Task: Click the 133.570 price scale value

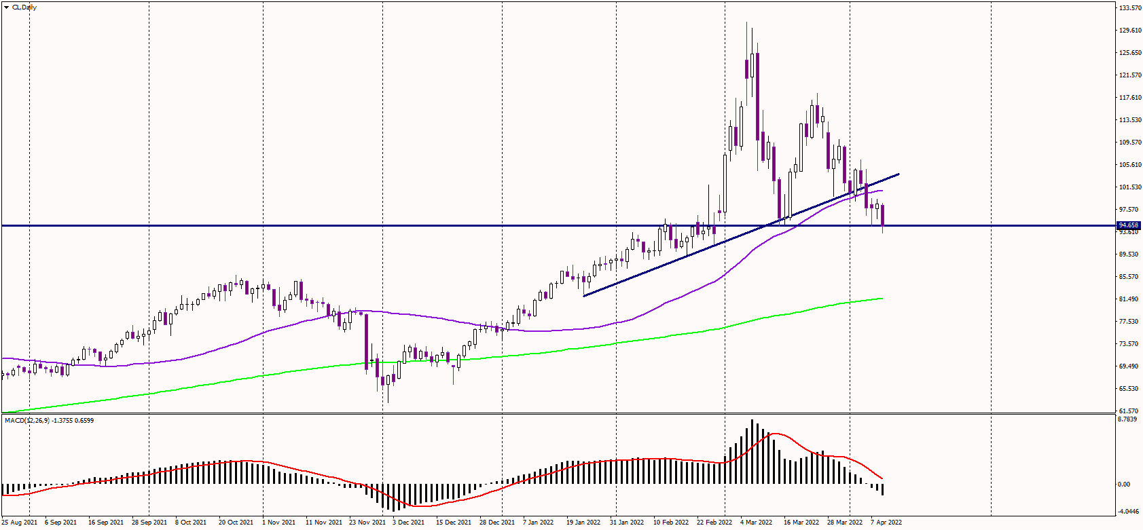Action: [x=1129, y=8]
